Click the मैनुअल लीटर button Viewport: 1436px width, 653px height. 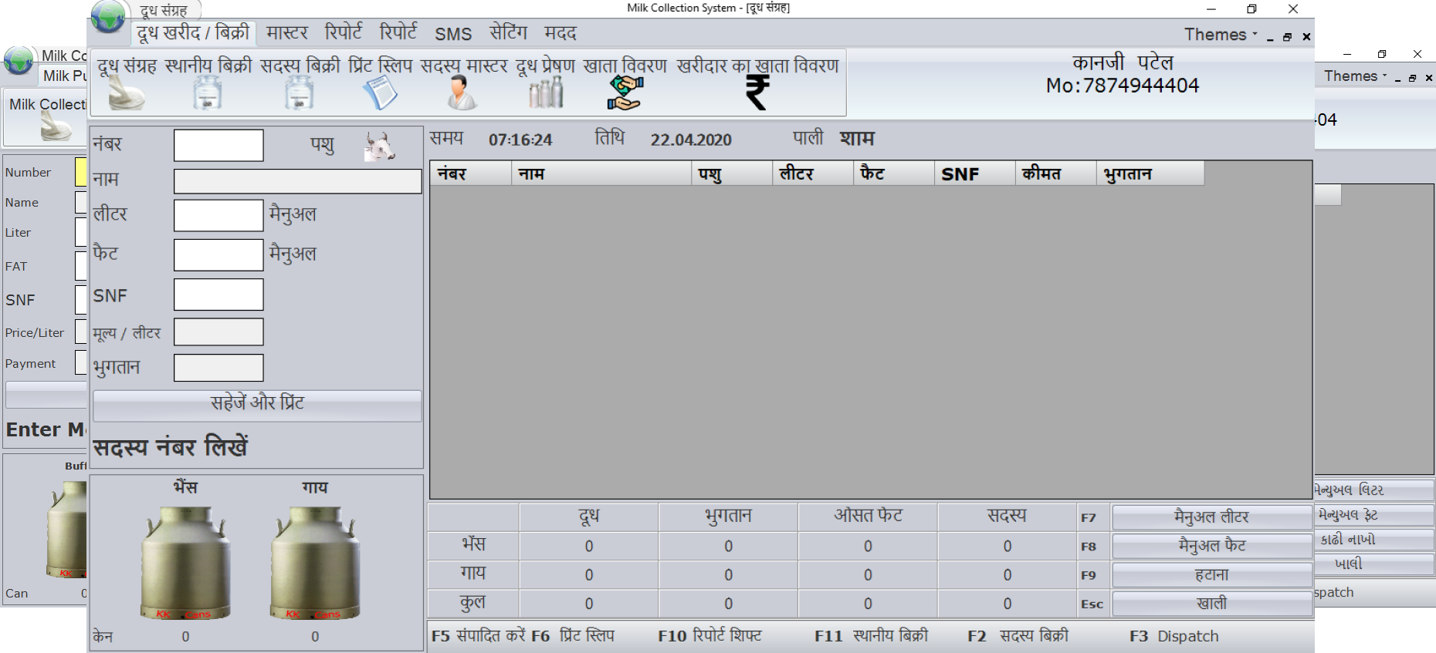[x=1211, y=517]
